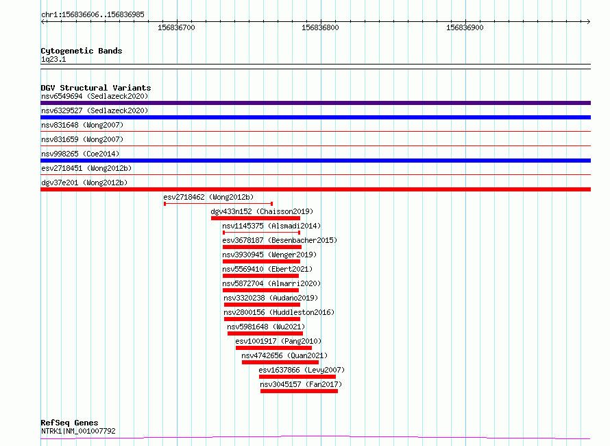Open the esv2718451 (Wong2012b) variant
Image resolution: width=610 pixels, height=446 pixels.
click(x=86, y=168)
